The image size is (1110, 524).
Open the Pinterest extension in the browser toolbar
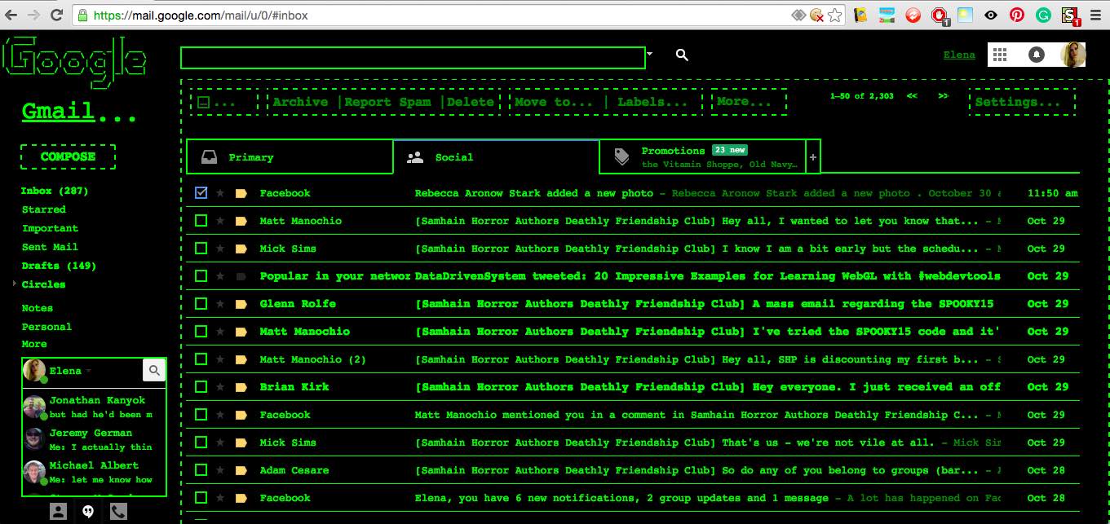[x=1016, y=14]
